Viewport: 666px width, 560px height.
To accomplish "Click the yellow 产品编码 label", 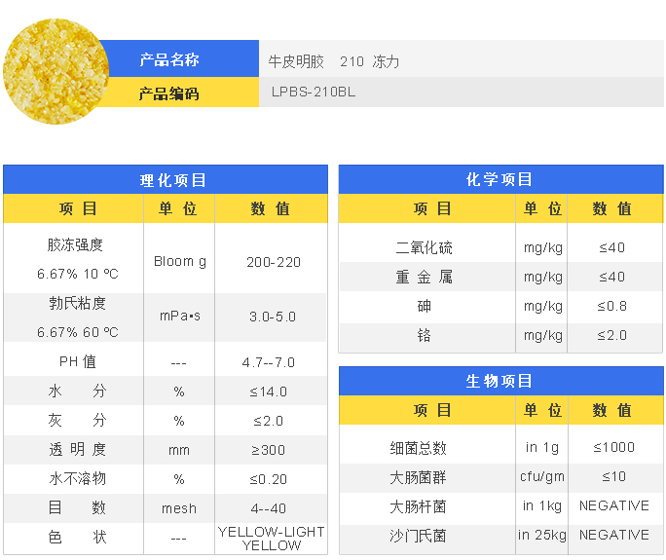I will point(168,93).
